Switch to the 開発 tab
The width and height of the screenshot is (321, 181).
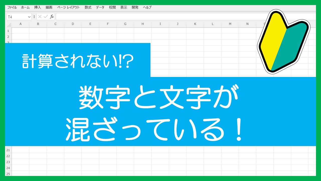135,7
